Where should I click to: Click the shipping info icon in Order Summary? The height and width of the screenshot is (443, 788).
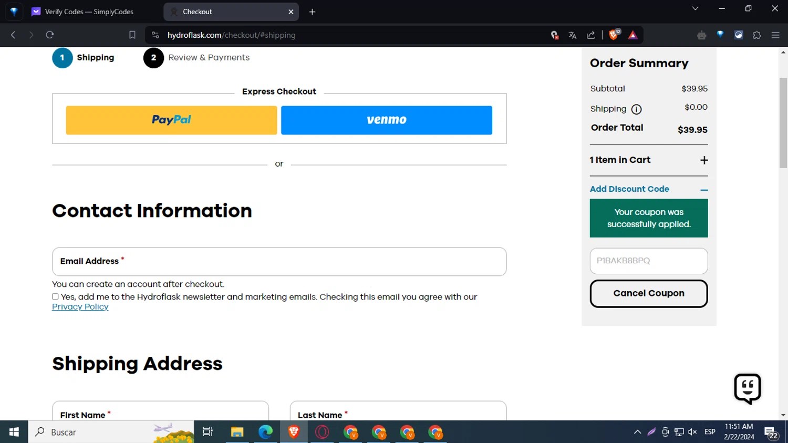[636, 109]
